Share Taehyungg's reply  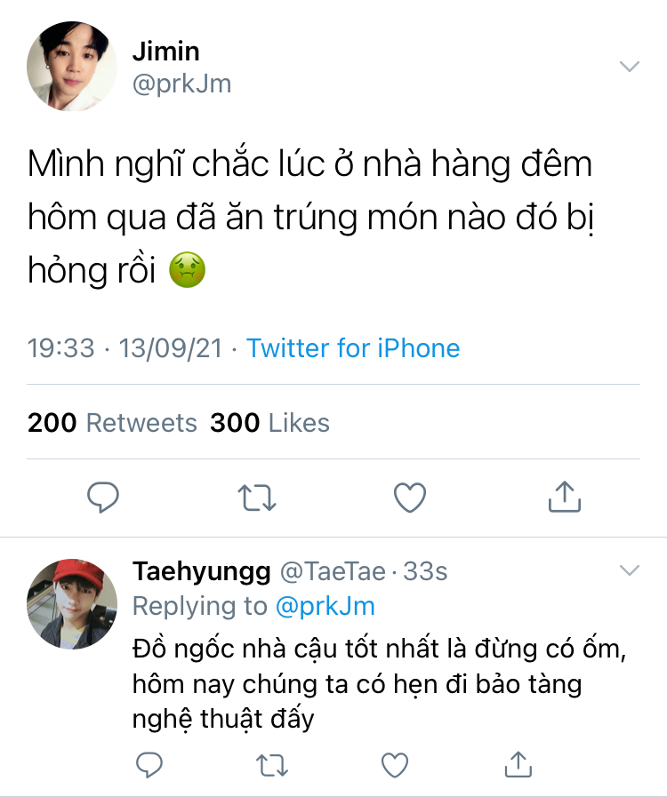click(518, 764)
